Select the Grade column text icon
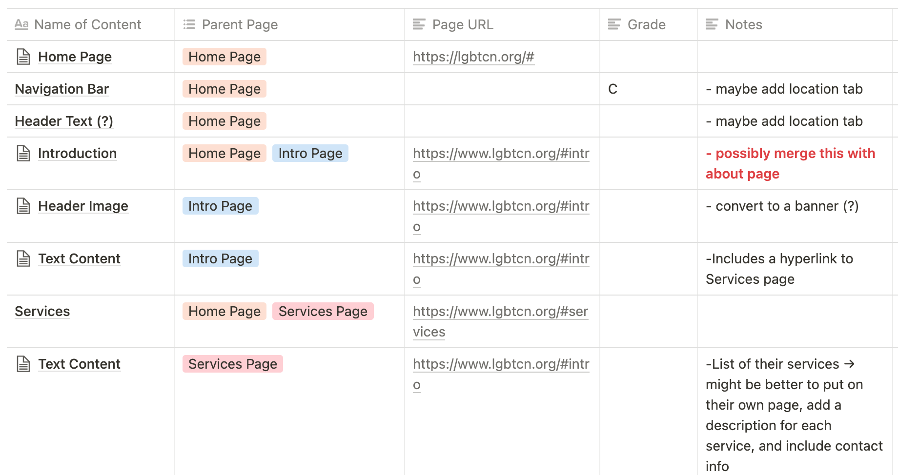This screenshot has width=898, height=475. 614,24
